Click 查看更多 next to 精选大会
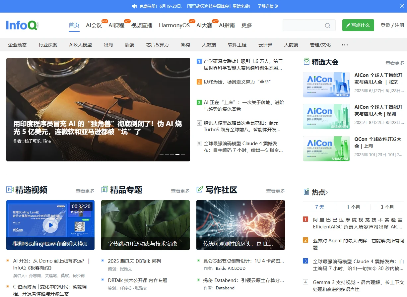Image resolution: width=407 pixels, height=297 pixels. coord(395,62)
